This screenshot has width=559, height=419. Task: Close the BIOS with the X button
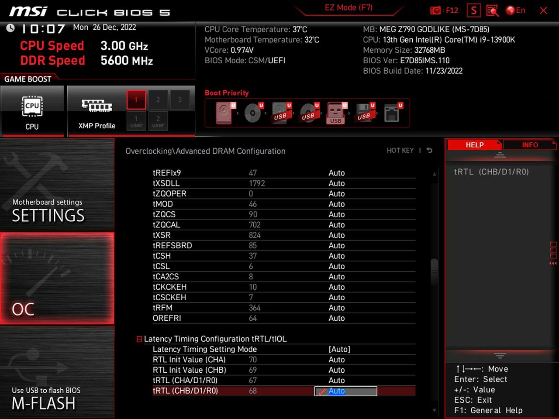click(543, 10)
